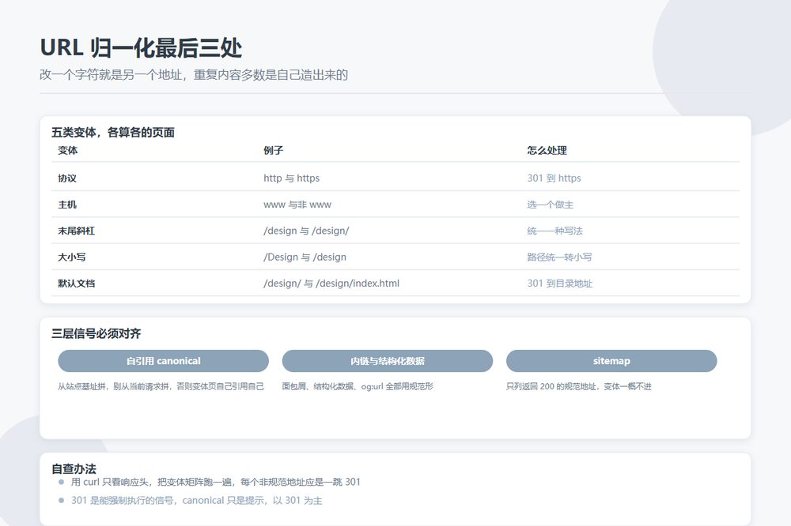Click the cell www 与非 www
791x526 pixels.
[x=297, y=205]
